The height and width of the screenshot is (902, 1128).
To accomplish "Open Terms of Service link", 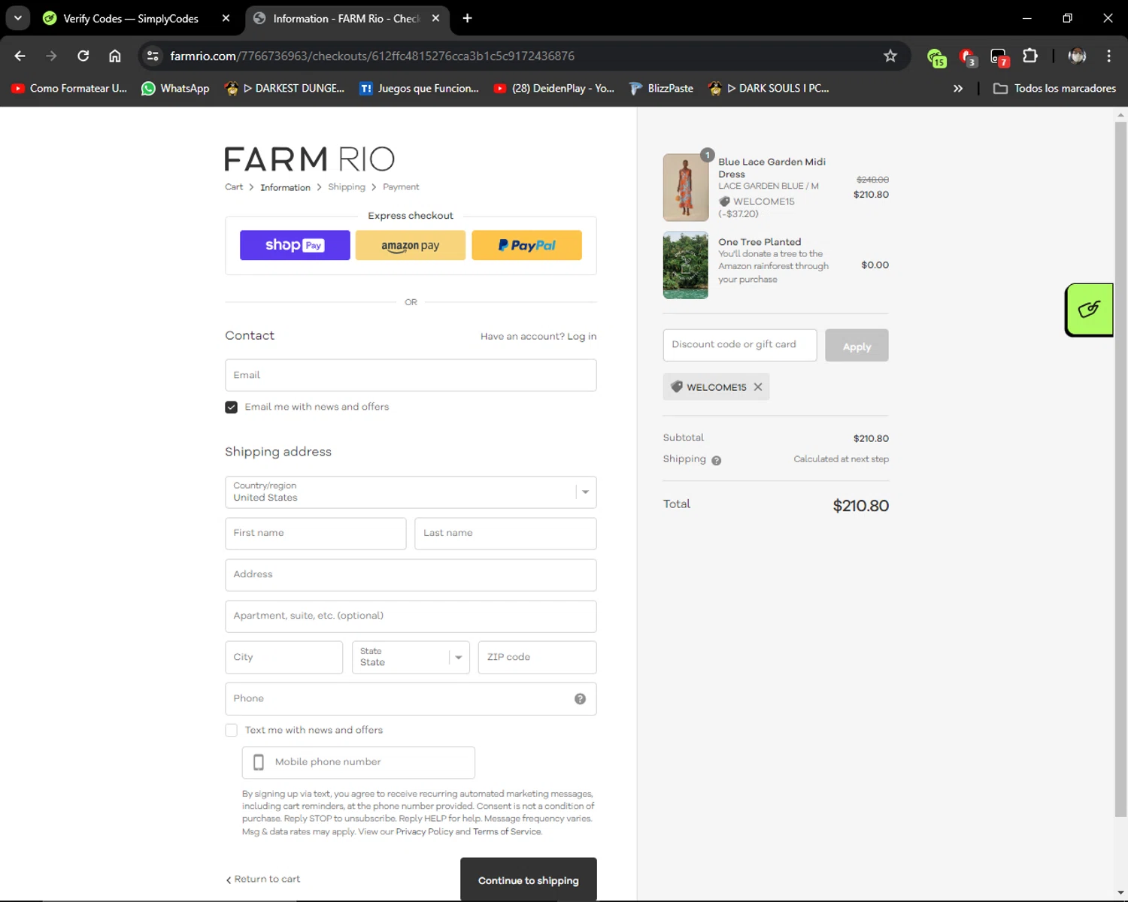I will (507, 831).
